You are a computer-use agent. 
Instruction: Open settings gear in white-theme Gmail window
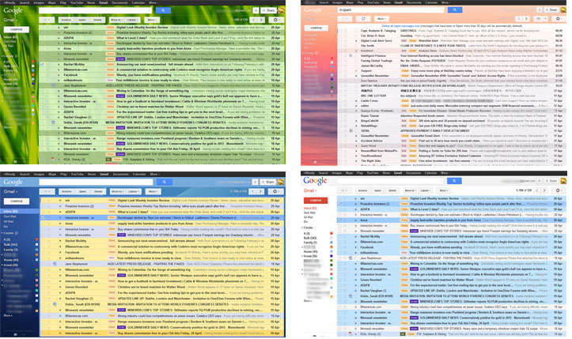558,190
